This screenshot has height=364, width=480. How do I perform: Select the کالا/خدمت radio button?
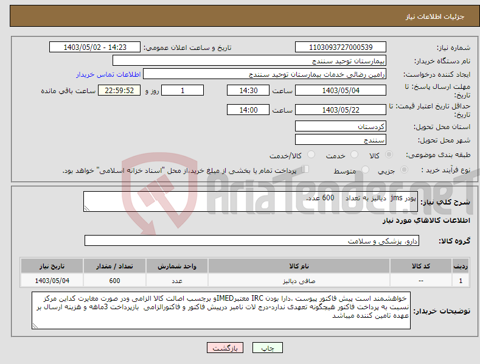(311, 155)
